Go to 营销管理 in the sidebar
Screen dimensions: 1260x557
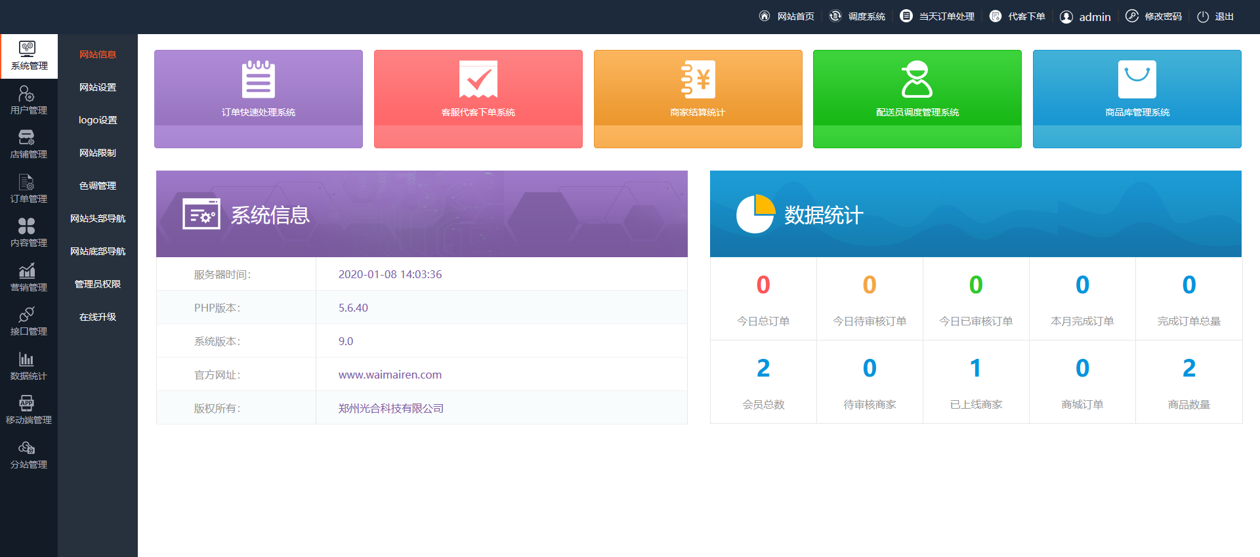[x=28, y=278]
